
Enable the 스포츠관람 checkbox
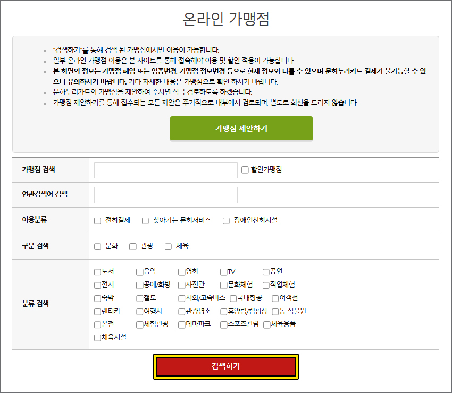coord(224,324)
